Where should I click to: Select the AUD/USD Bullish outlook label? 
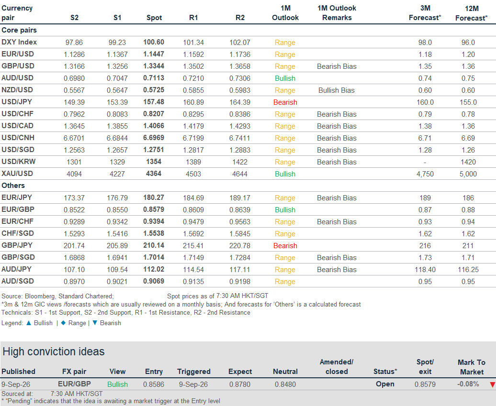tap(285, 78)
